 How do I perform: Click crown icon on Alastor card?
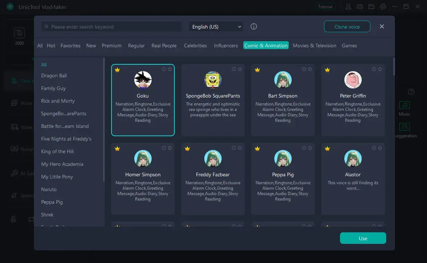pyautogui.click(x=327, y=148)
